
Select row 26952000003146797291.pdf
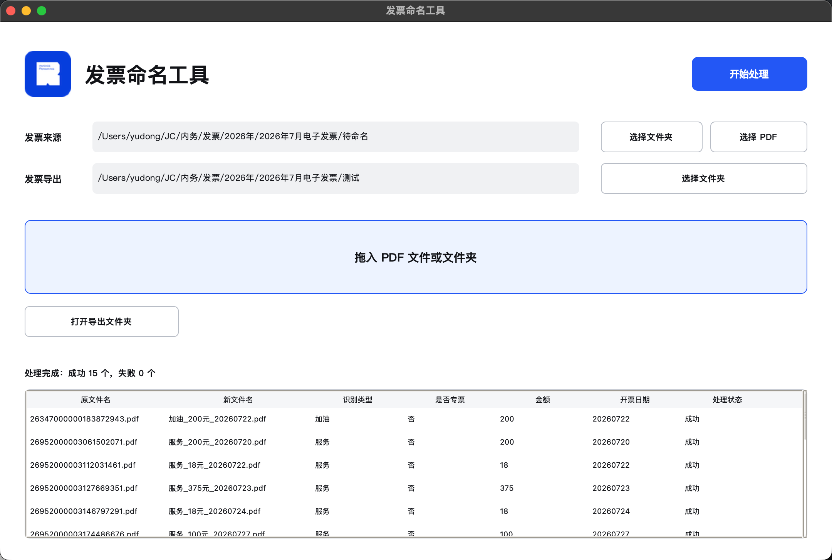(x=414, y=511)
